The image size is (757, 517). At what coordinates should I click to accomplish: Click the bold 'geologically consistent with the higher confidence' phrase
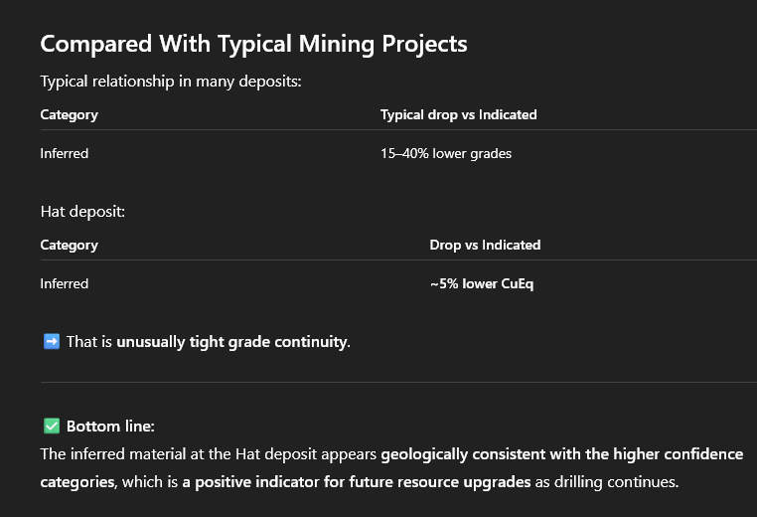561,454
